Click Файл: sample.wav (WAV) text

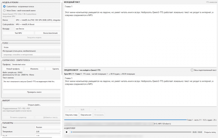[13, 72]
